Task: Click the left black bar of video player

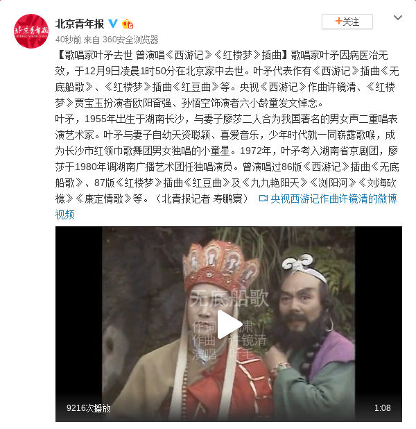Action: [79, 324]
